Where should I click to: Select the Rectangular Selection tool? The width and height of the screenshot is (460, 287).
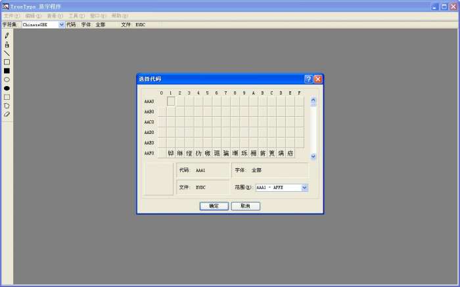(7, 97)
